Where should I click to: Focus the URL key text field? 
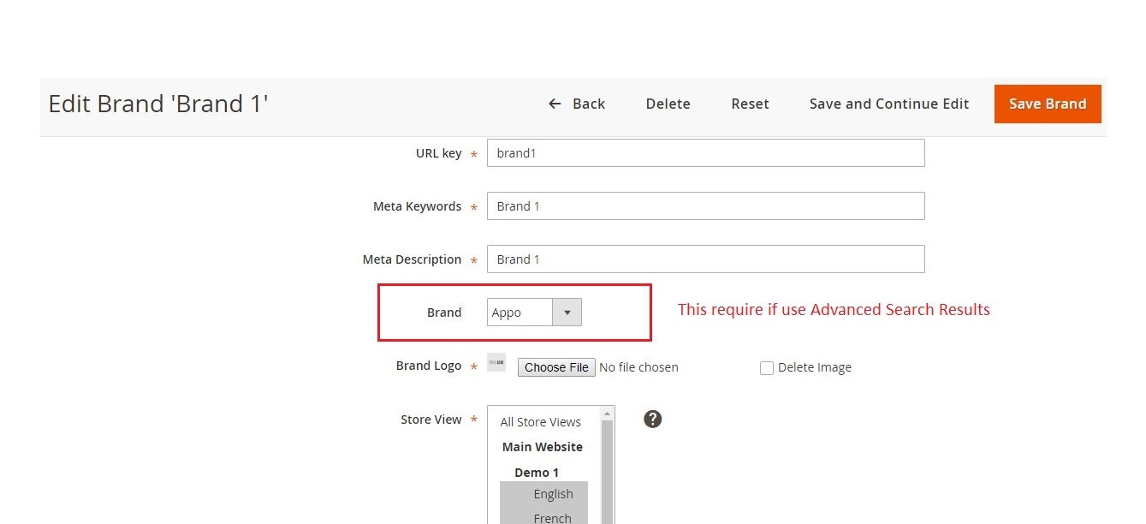pyautogui.click(x=705, y=153)
